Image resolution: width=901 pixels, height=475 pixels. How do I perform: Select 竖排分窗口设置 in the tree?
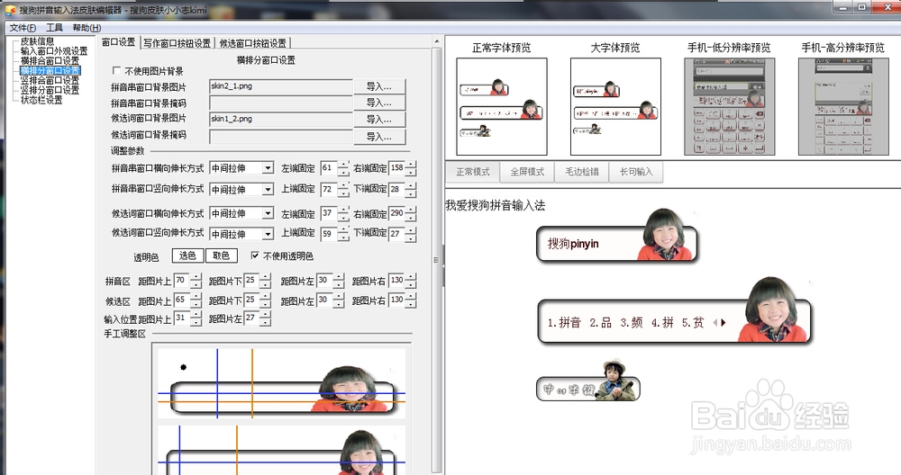[50, 90]
